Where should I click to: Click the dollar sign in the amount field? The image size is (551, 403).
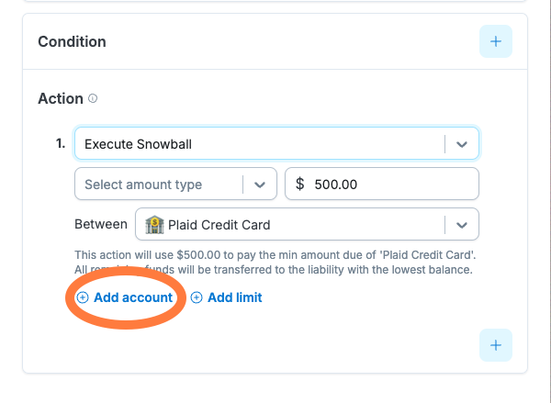(300, 184)
